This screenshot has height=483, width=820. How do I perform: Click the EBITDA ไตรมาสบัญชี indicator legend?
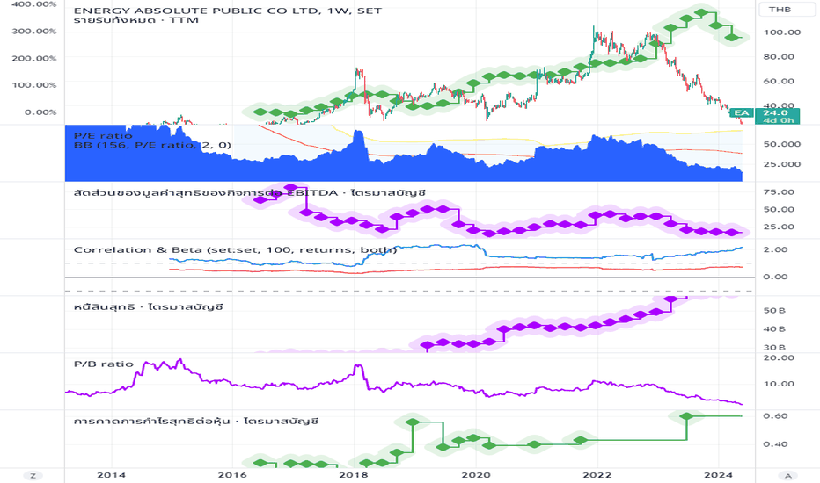[250, 192]
